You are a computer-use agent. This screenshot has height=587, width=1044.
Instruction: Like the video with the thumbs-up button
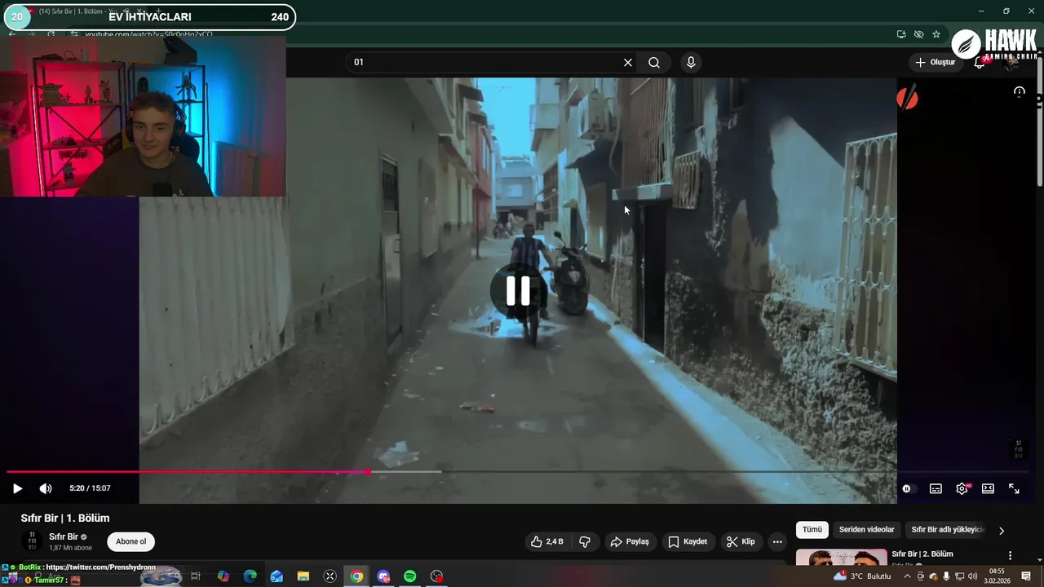point(547,541)
